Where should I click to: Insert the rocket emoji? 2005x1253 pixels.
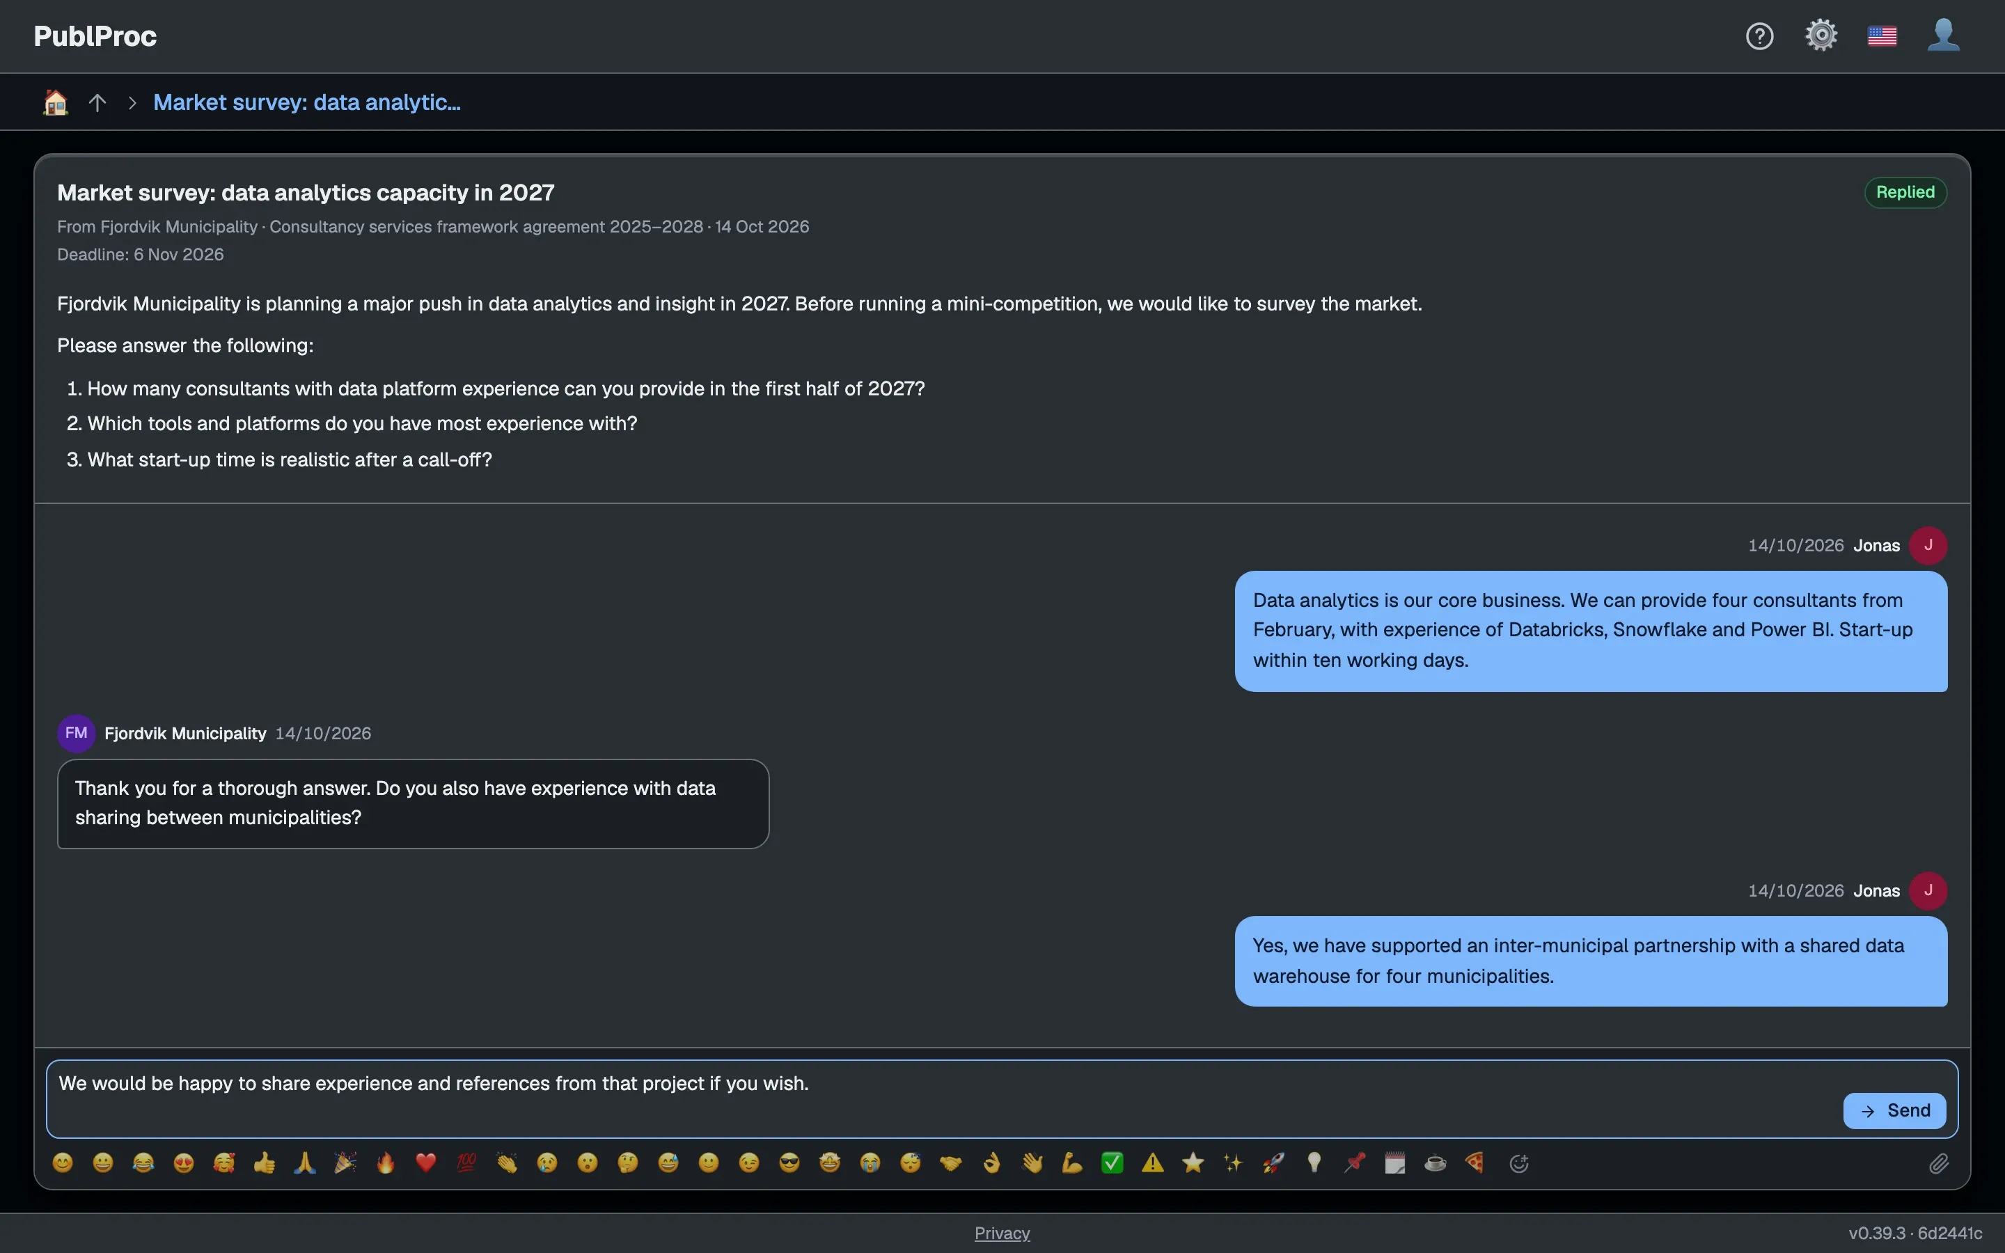[x=1274, y=1163]
